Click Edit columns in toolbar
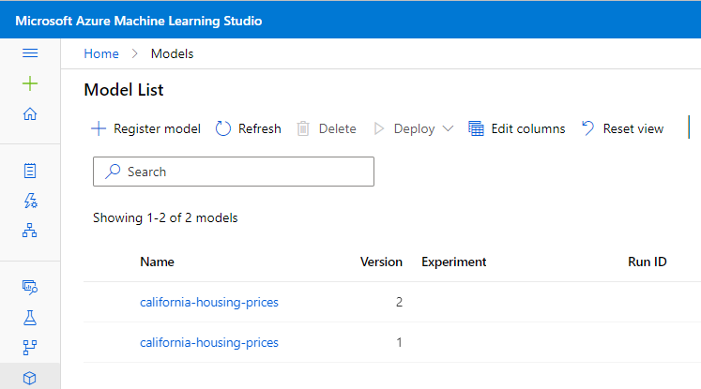This screenshot has height=389, width=701. pyautogui.click(x=517, y=128)
